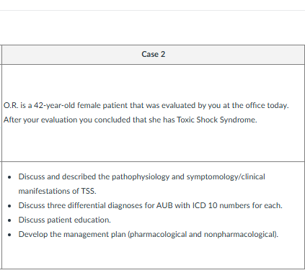Click the word nonpharmacological
305x278 pixels.
point(240,234)
